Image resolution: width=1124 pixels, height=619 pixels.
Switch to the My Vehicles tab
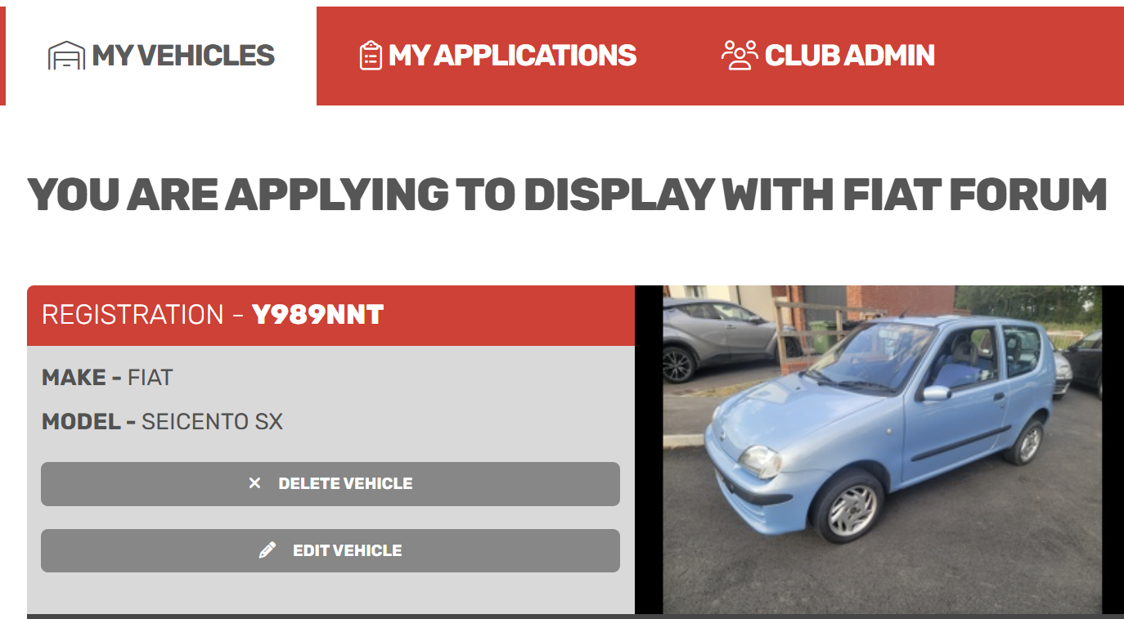[161, 56]
